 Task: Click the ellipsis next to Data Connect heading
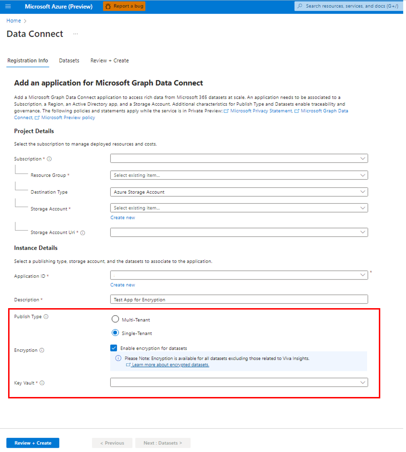(x=75, y=34)
